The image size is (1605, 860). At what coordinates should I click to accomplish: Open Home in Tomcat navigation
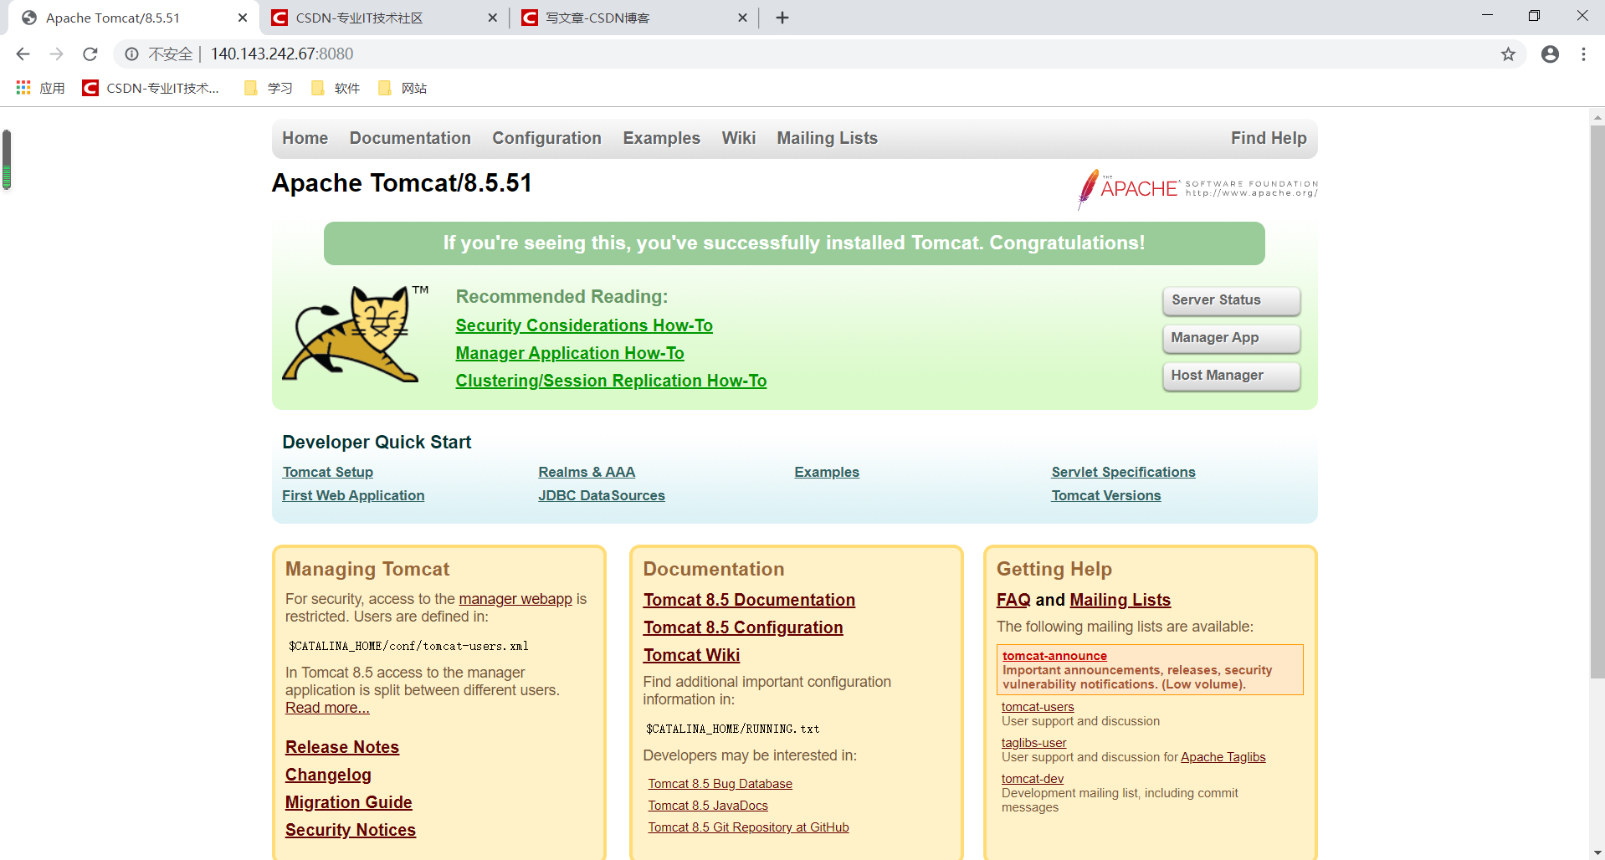(305, 138)
